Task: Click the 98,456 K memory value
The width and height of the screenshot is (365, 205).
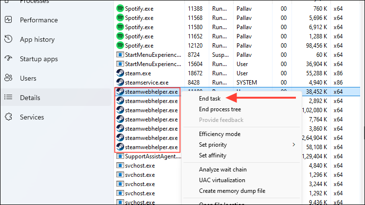Action: point(316,46)
